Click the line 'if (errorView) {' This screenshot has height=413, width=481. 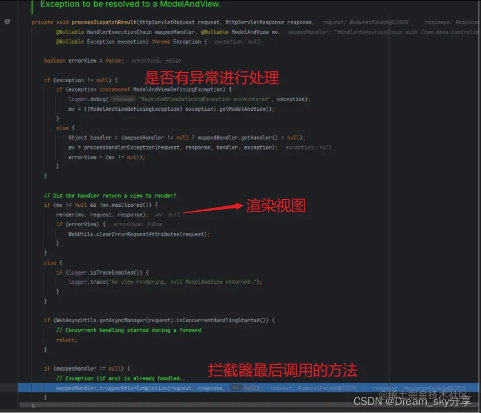click(81, 224)
